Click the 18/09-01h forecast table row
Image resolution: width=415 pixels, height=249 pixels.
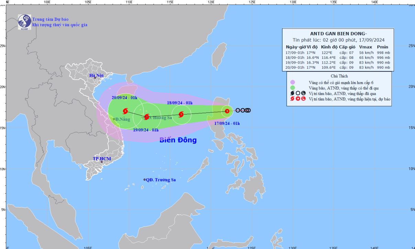[x=338, y=57]
